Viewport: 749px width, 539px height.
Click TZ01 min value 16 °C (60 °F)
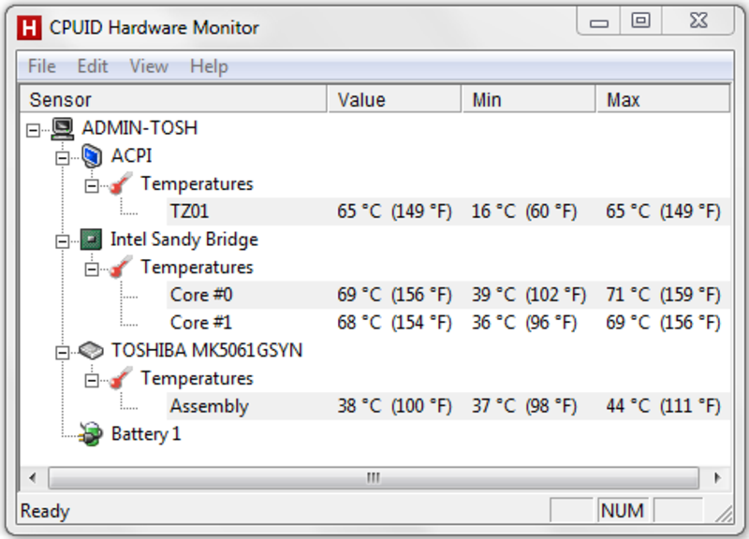(524, 211)
